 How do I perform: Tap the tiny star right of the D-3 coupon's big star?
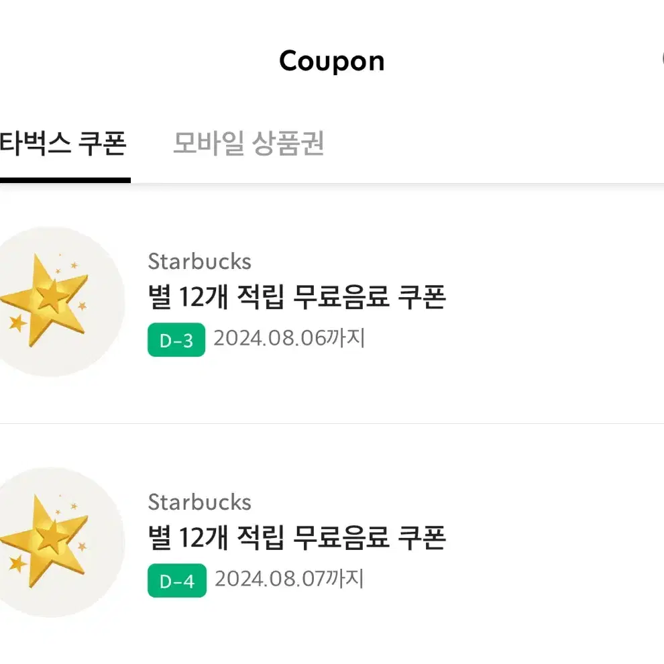click(x=82, y=305)
